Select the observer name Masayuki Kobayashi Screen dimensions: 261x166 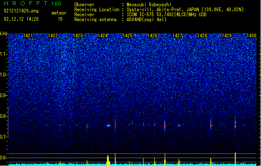pos(149,5)
